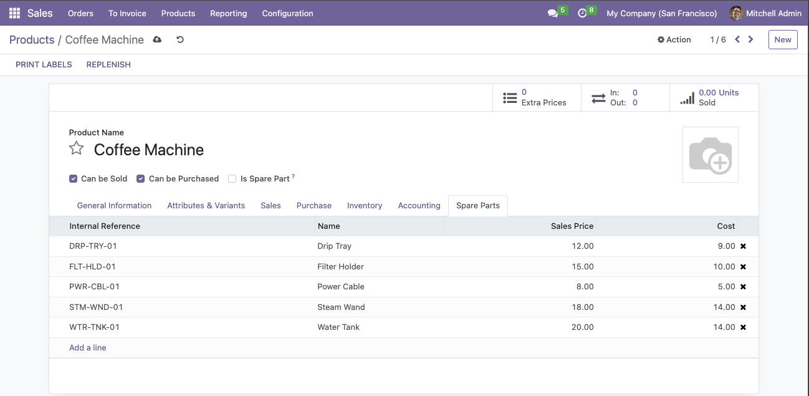Remove the Steam Wand row
The width and height of the screenshot is (809, 396).
click(x=743, y=307)
